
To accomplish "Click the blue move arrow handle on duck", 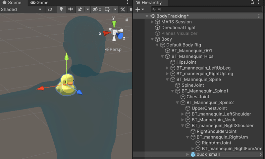I will point(80,92).
